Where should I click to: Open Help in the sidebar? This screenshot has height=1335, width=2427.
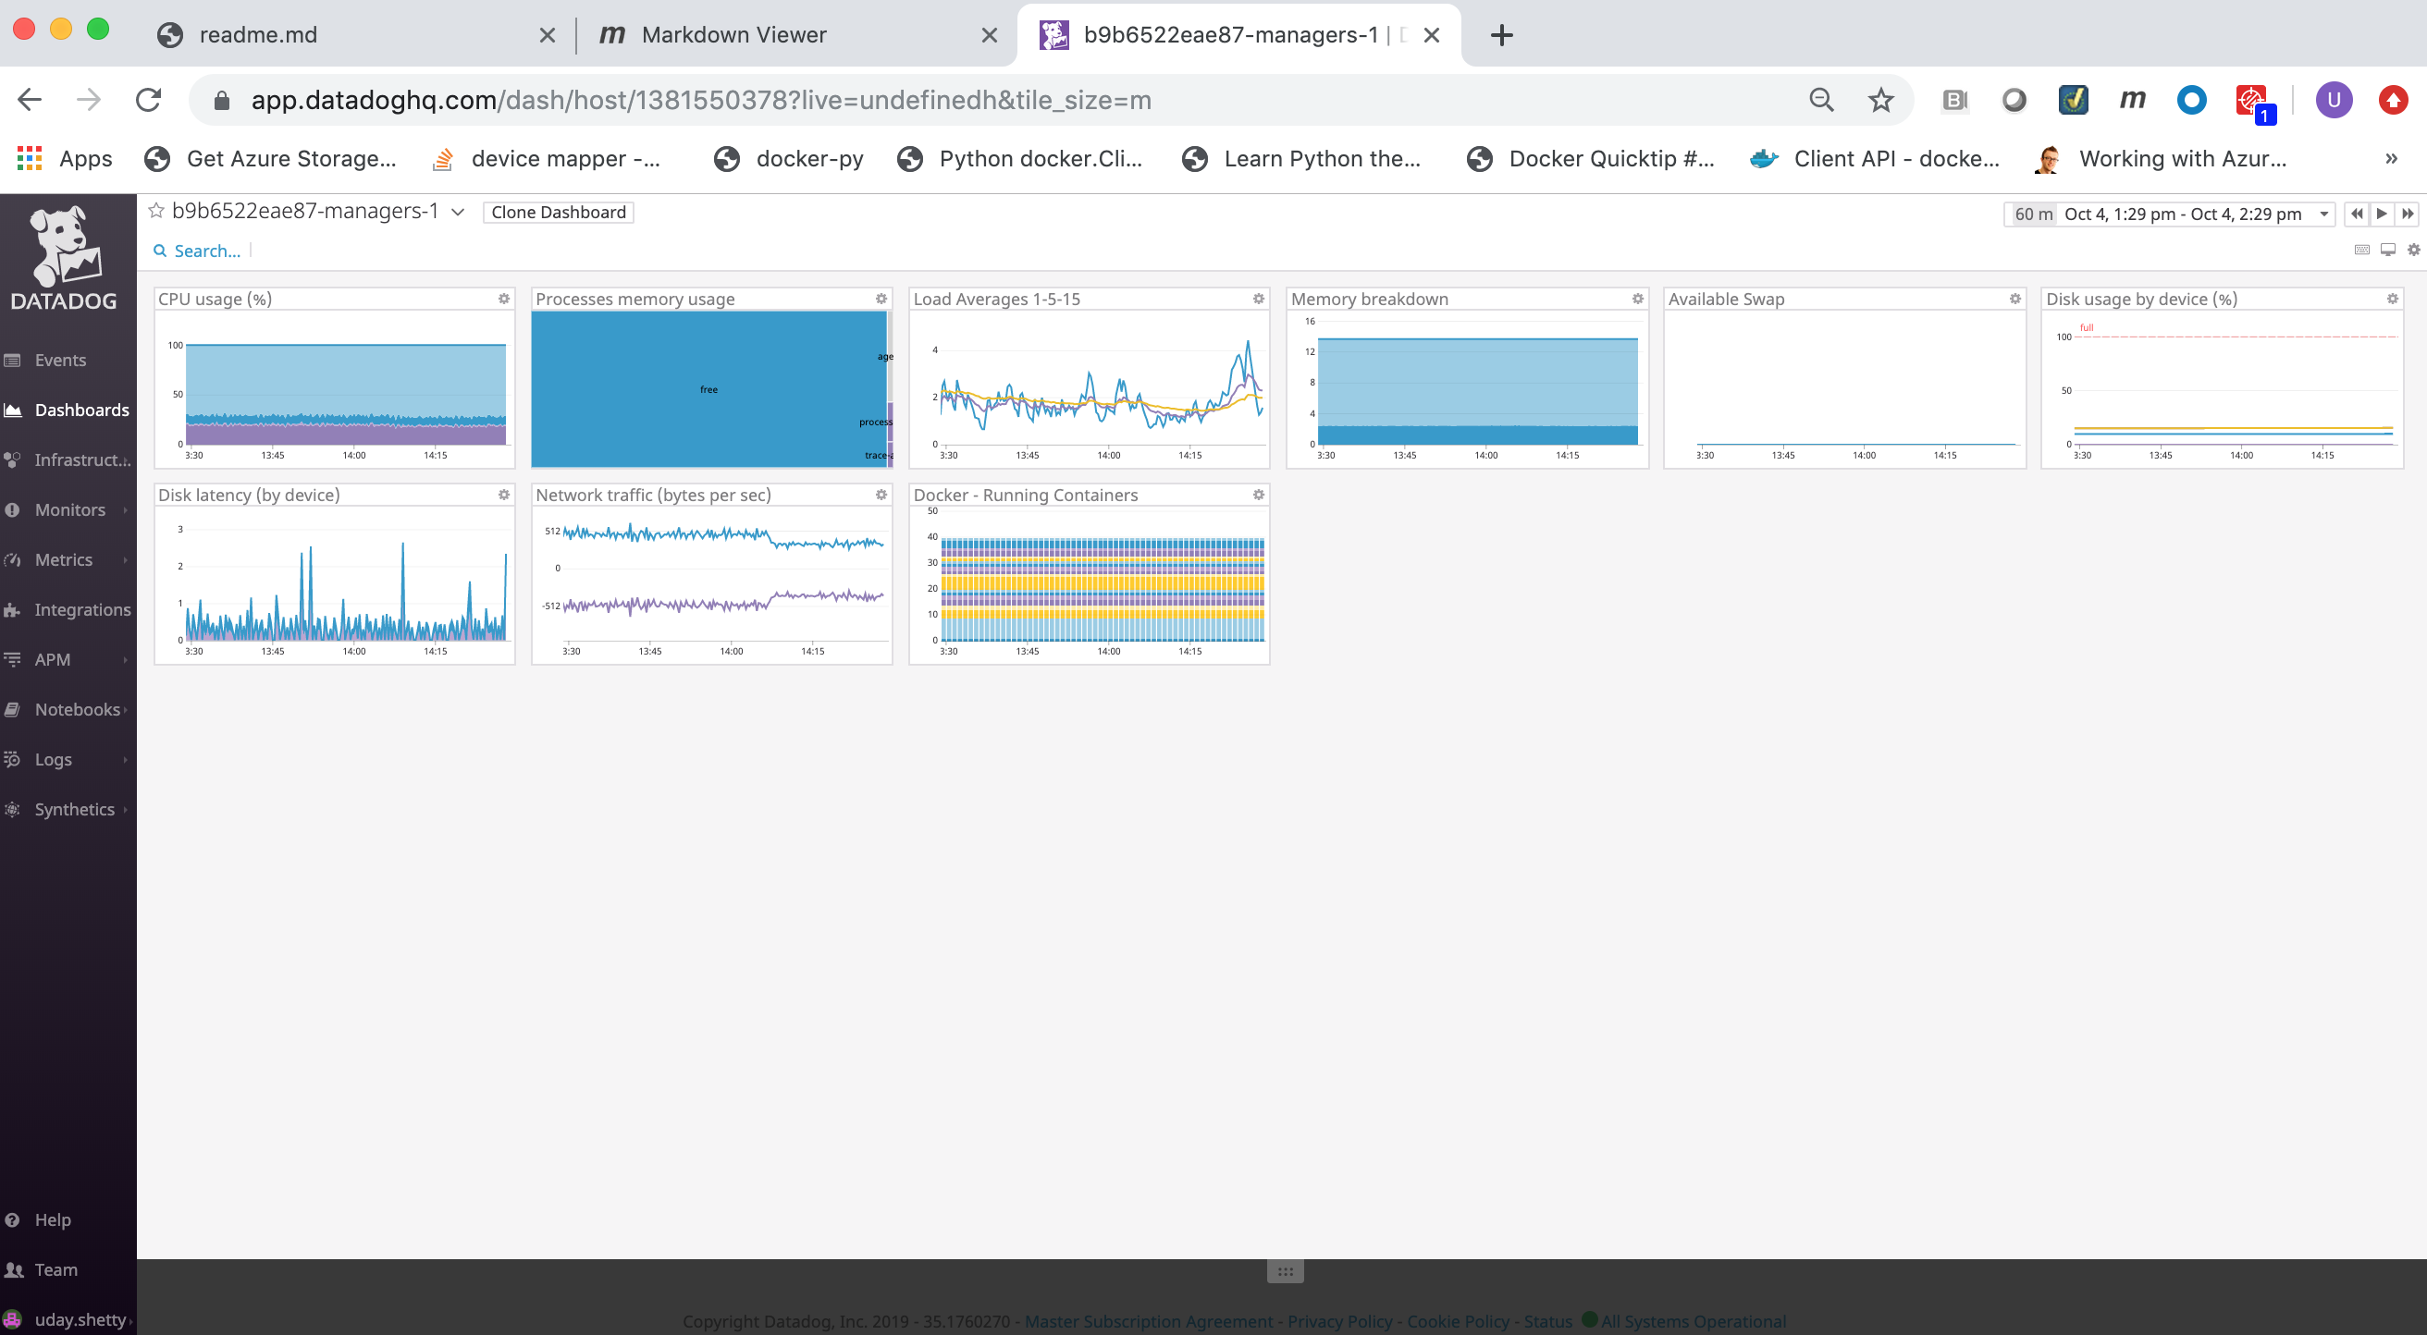[53, 1219]
